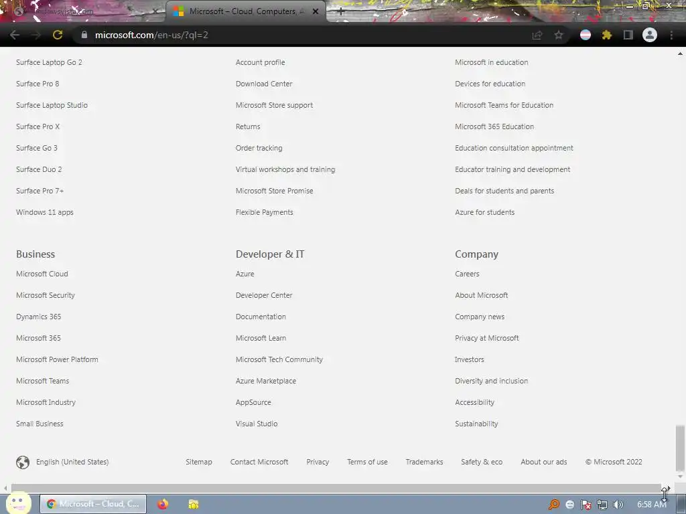Open the Chrome profile avatar
The width and height of the screenshot is (686, 514).
point(650,35)
